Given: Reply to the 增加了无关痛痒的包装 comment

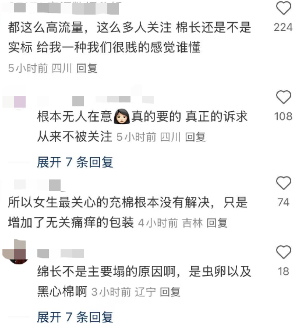Looking at the screenshot, I should pyautogui.click(x=217, y=223).
